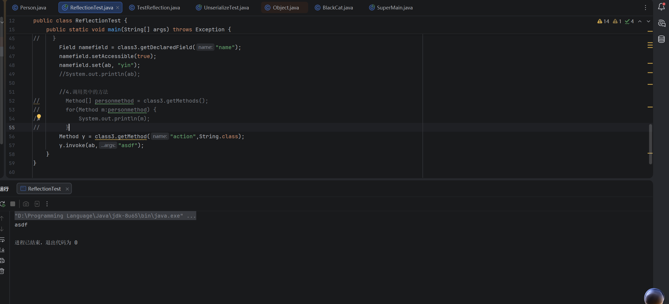Screen dimensions: 669x304
Task: Click the warnings count 14 indicator
Action: point(603,21)
